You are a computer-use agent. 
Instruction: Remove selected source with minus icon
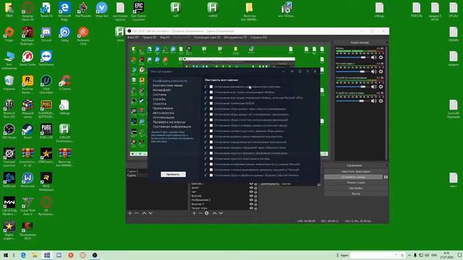pos(200,213)
